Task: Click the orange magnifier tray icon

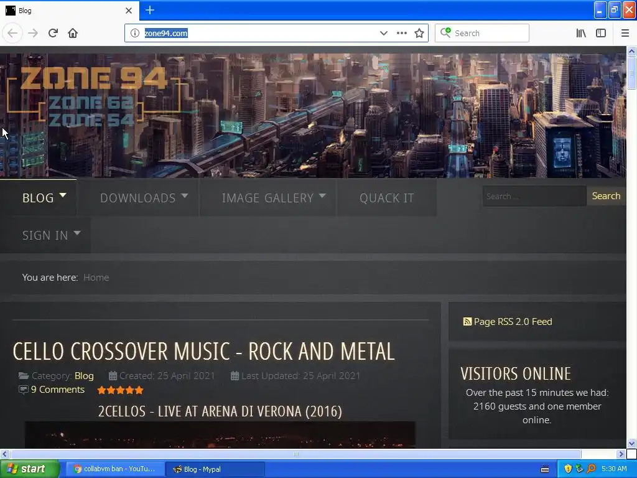Action: point(591,469)
